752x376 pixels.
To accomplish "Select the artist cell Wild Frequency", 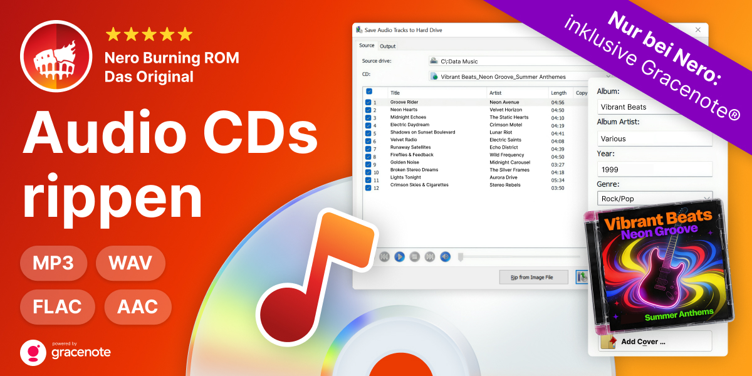I will click(x=507, y=155).
